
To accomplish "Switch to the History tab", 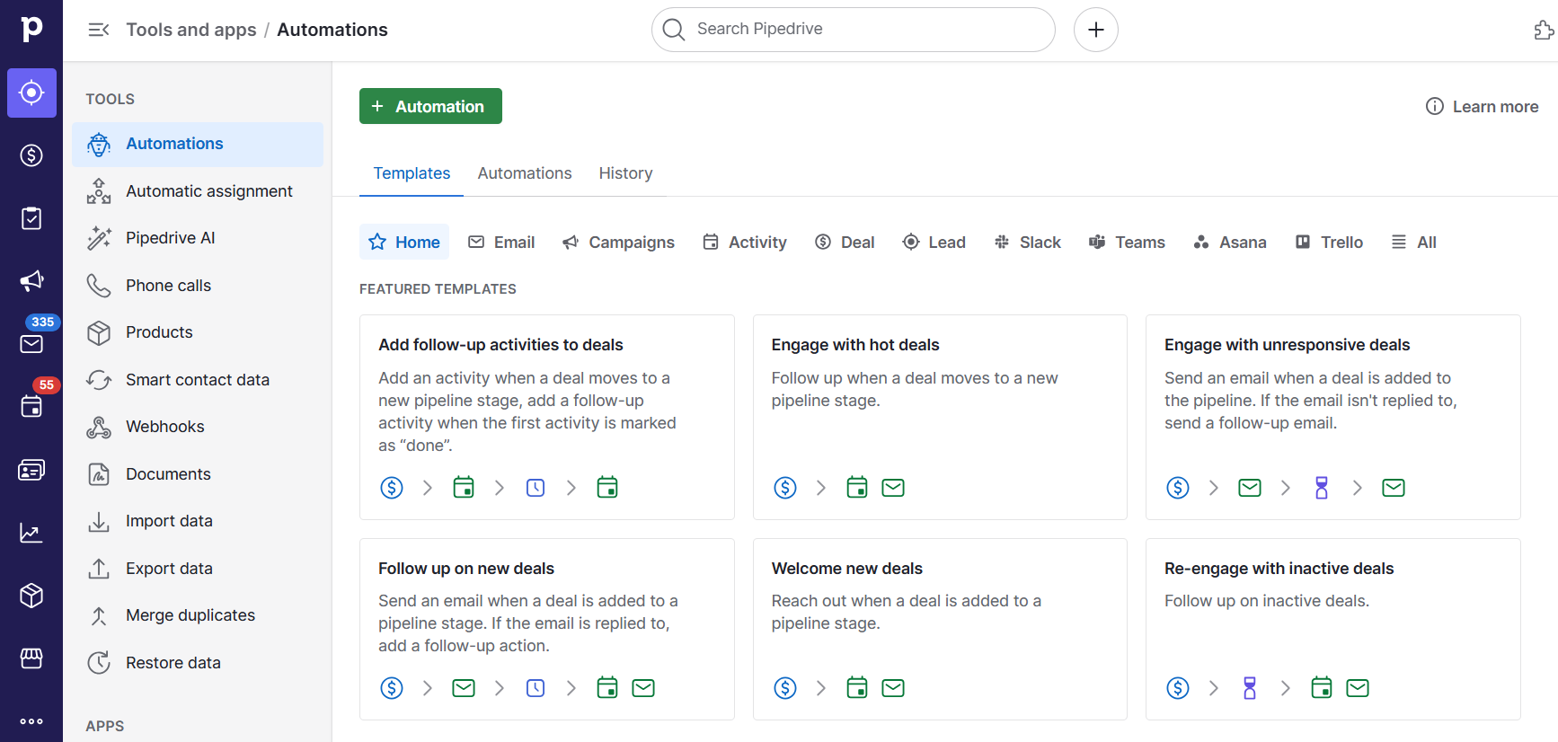I will click(626, 173).
